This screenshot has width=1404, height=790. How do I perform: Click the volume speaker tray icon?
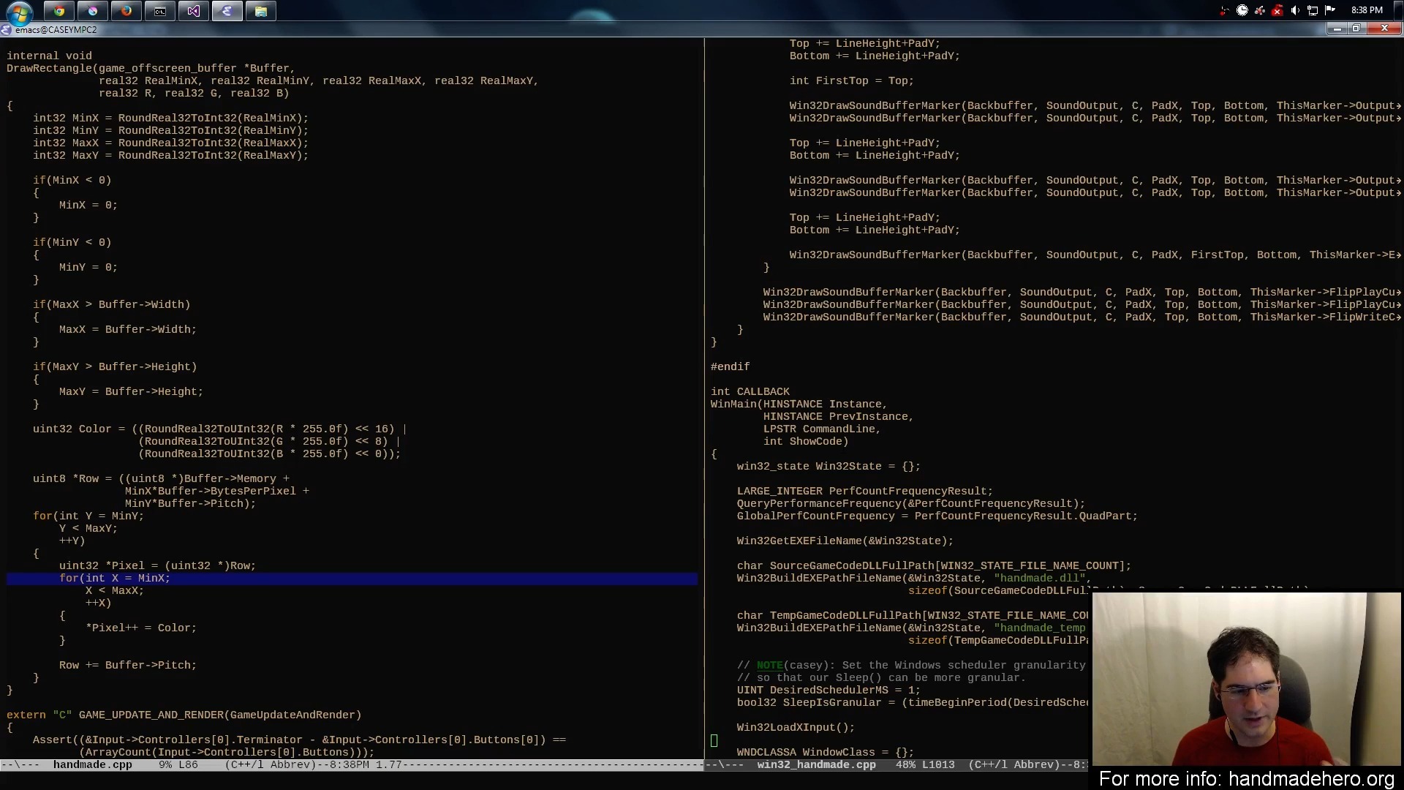1295,10
